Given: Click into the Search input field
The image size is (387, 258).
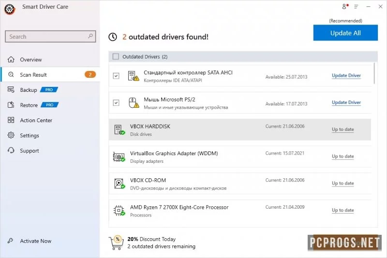Looking at the screenshot, I should tap(50, 36).
